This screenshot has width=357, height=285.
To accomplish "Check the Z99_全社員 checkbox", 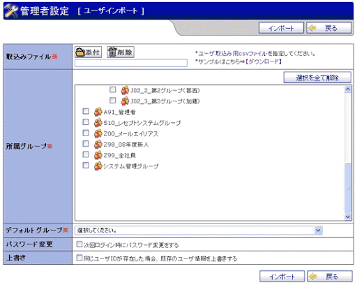I will (86, 154).
